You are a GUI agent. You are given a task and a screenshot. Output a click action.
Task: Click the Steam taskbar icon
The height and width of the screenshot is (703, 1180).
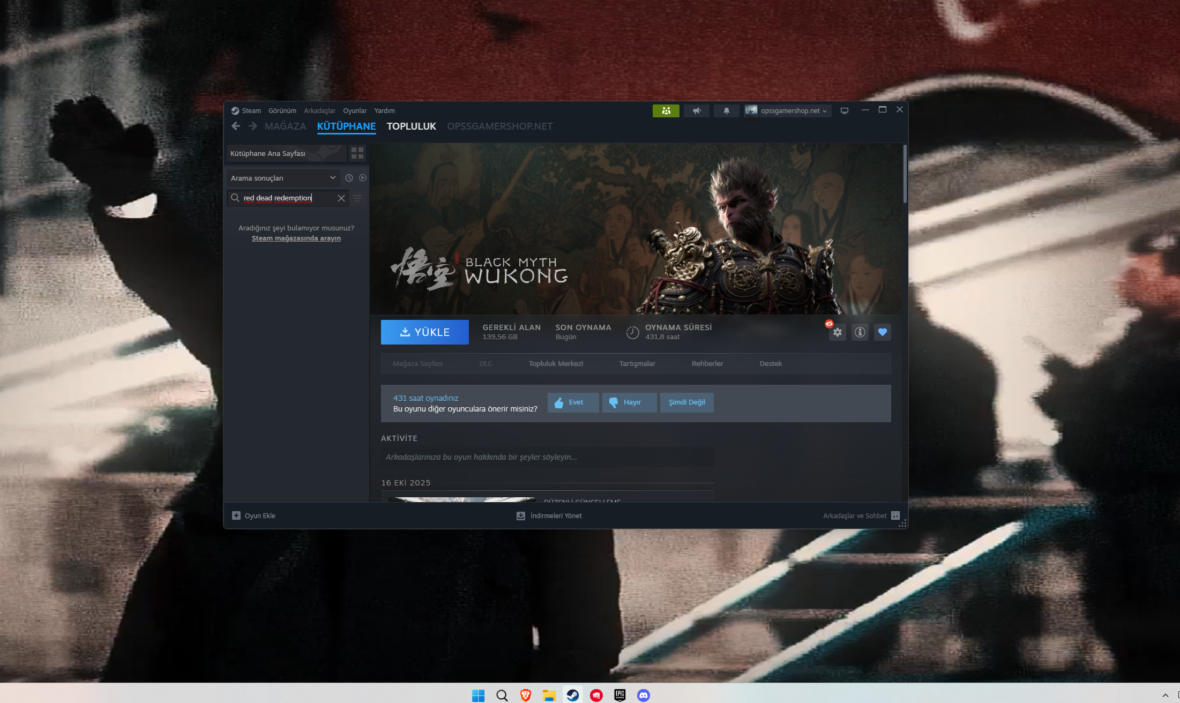[x=572, y=695]
